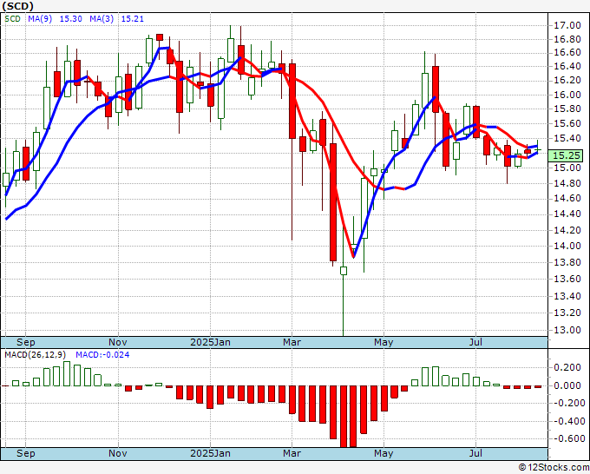
Task: Click the 16.60 price axis label
Action: (x=567, y=52)
